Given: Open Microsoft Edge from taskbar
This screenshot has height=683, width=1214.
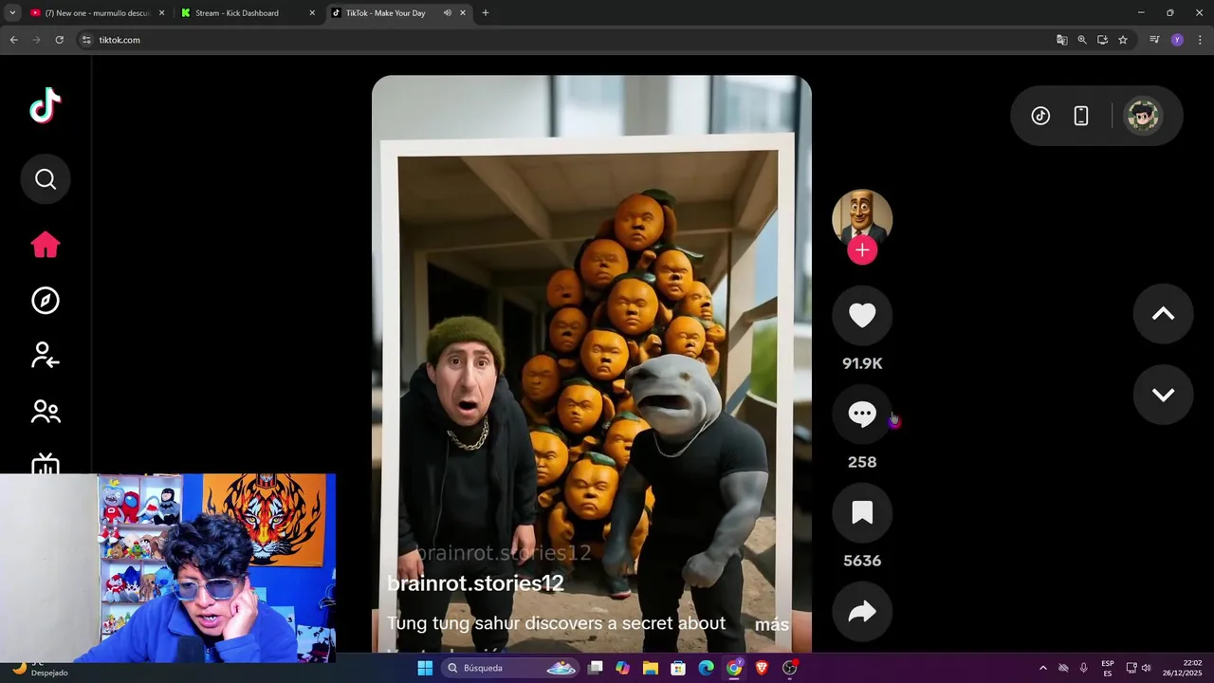Looking at the screenshot, I should pos(706,668).
